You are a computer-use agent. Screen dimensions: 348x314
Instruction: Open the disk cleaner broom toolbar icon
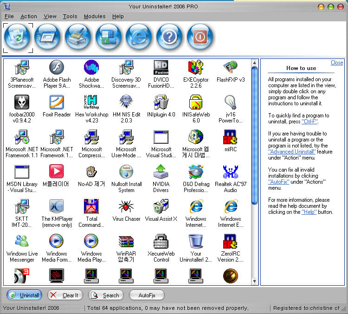pos(78,37)
